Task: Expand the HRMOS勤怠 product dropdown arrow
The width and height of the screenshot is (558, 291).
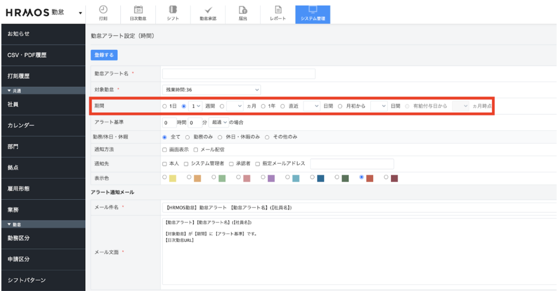Action: pyautogui.click(x=80, y=13)
